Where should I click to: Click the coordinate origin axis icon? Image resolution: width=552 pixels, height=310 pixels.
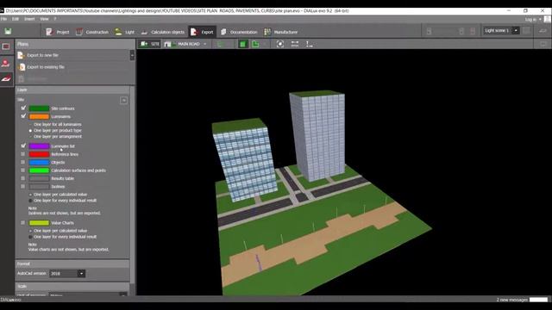coord(309,44)
